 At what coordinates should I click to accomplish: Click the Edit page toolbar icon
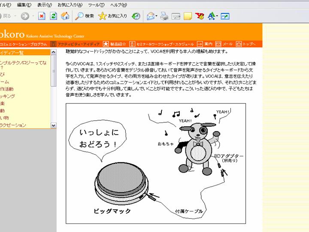(x=176, y=16)
